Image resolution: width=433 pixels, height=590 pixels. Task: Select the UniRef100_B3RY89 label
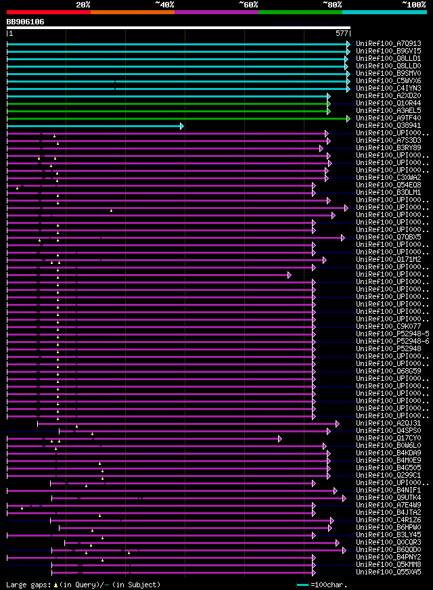click(x=388, y=148)
